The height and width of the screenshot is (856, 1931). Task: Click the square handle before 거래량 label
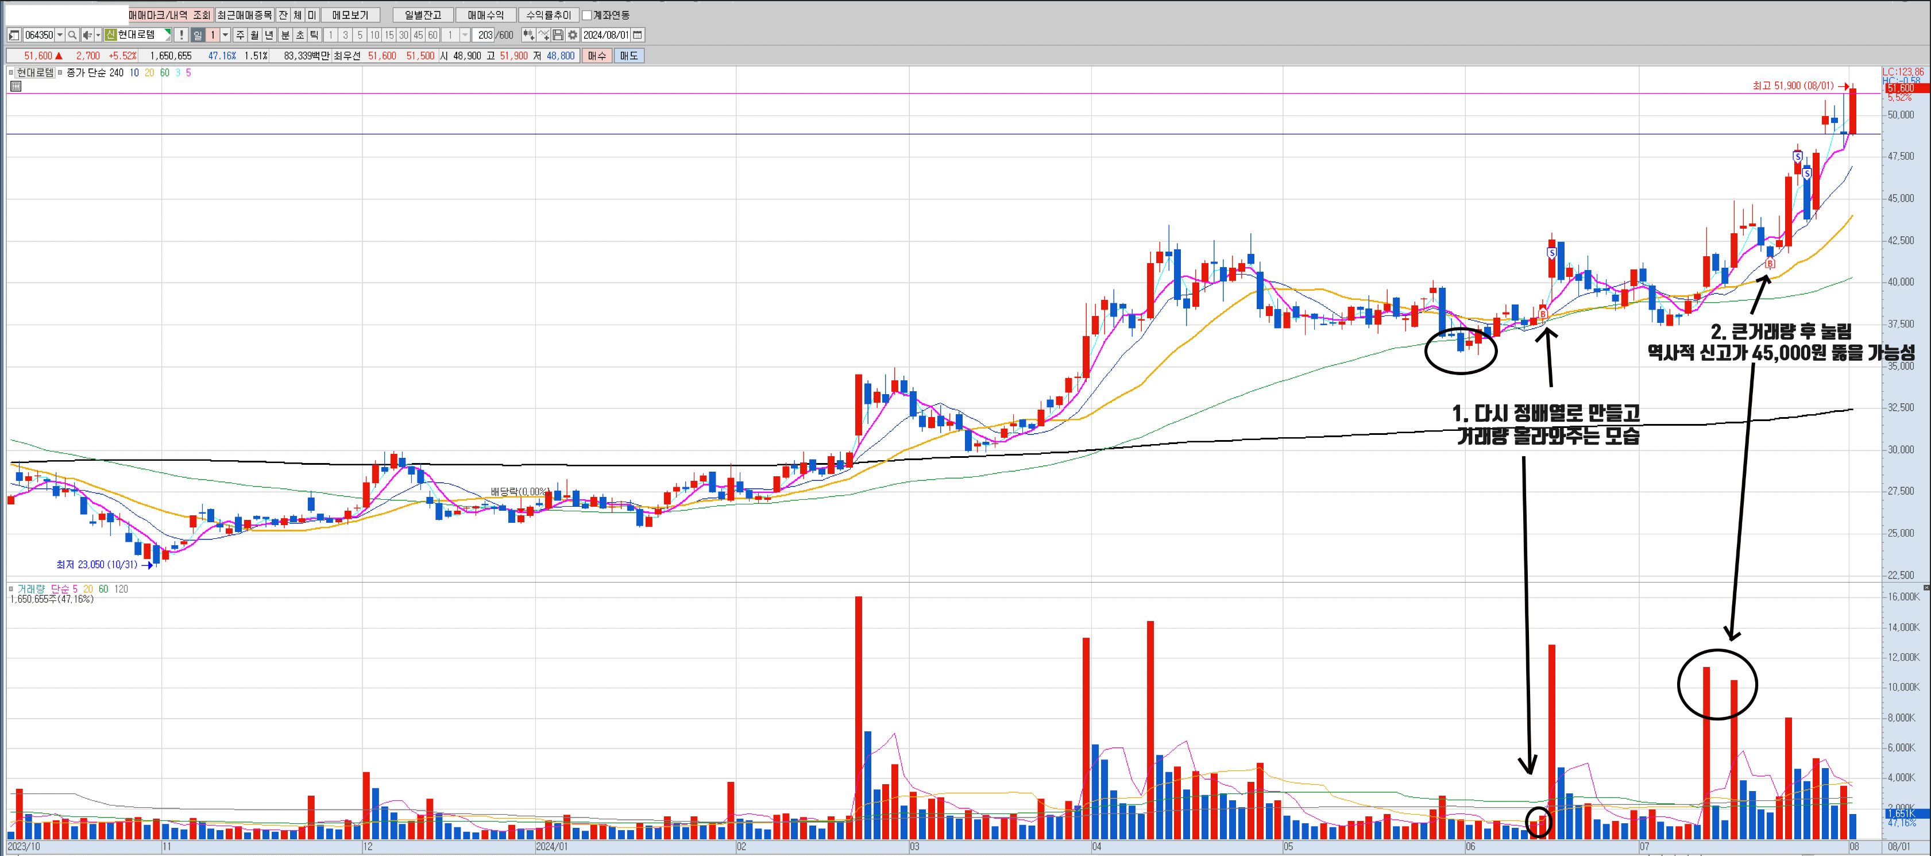click(10, 589)
